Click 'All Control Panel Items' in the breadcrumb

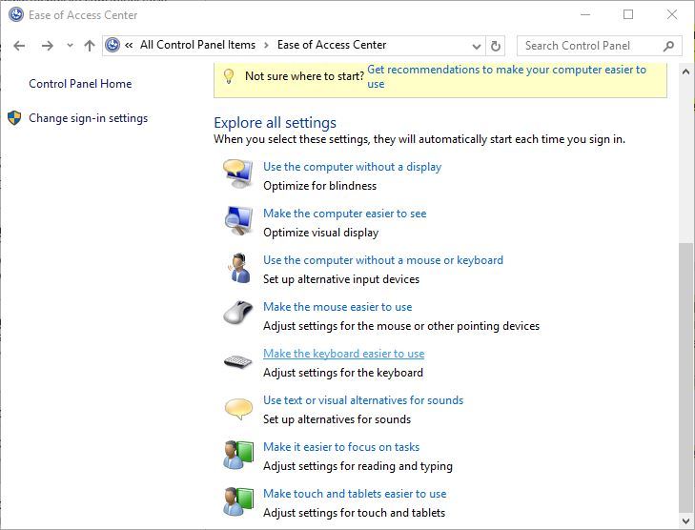tap(197, 45)
